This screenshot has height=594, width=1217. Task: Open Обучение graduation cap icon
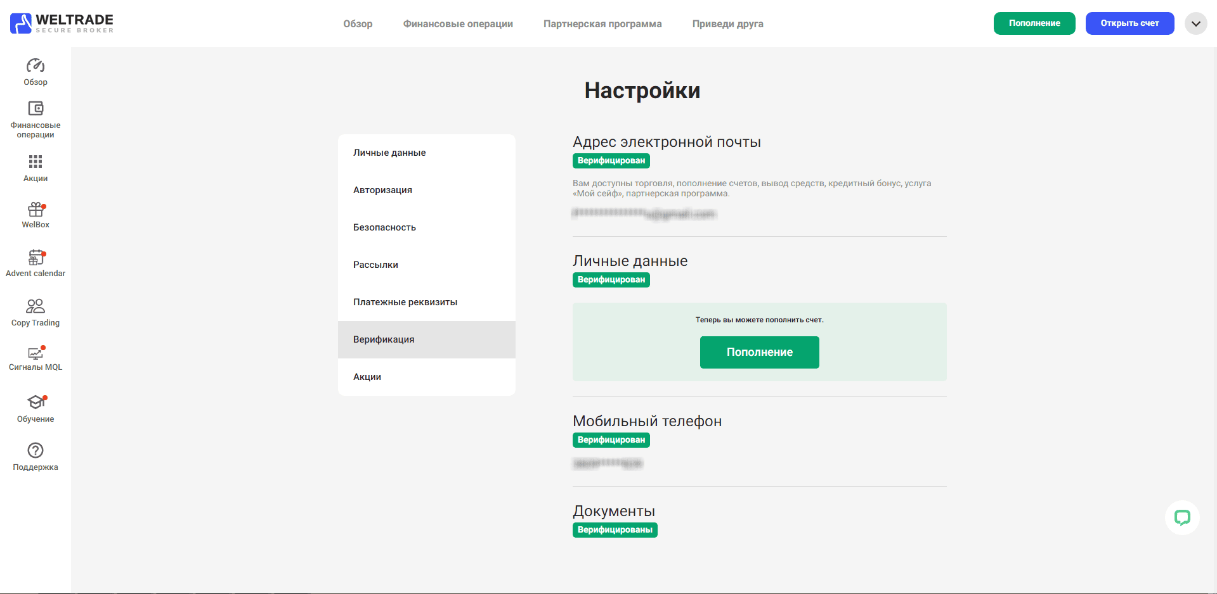tap(36, 401)
